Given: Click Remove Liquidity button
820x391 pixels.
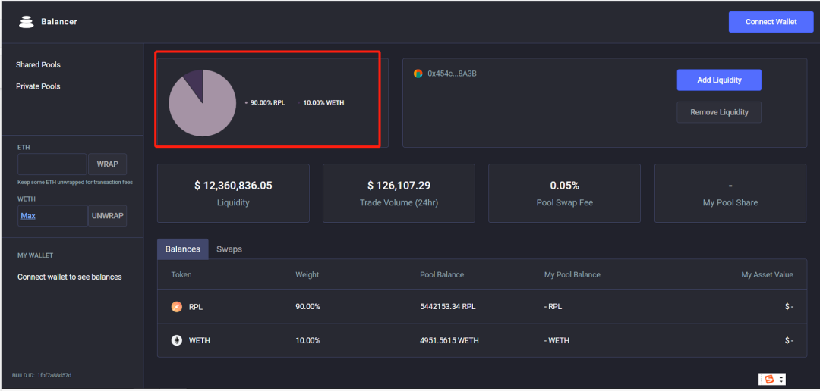Looking at the screenshot, I should (719, 112).
